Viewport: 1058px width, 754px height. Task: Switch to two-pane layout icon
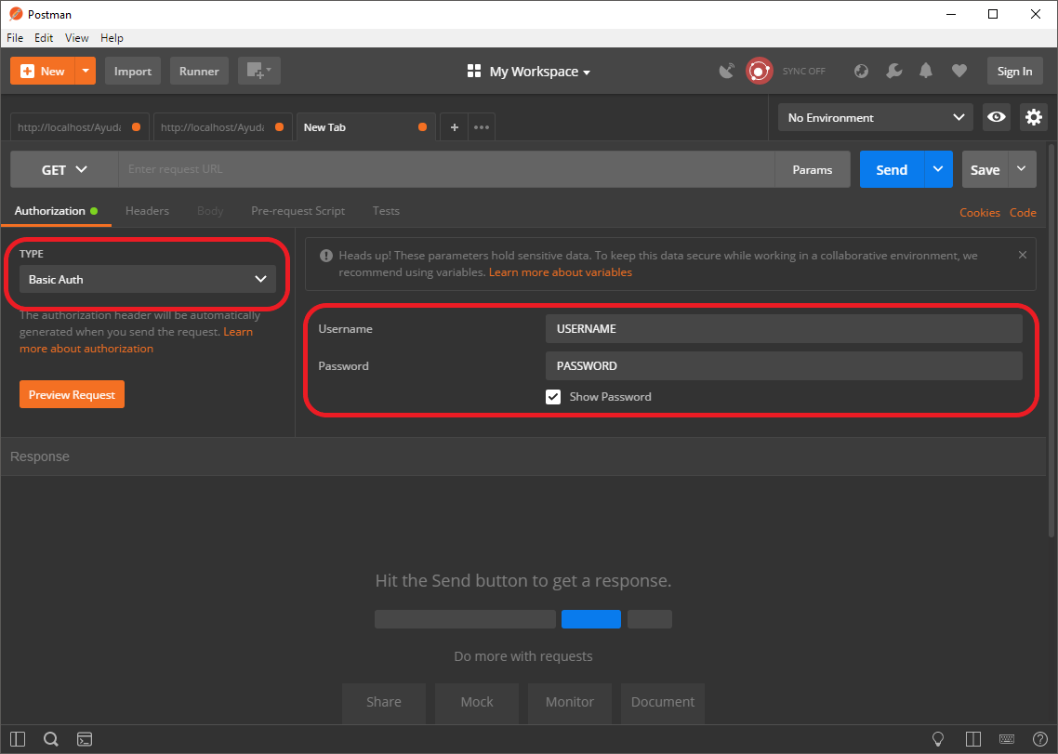click(x=973, y=739)
